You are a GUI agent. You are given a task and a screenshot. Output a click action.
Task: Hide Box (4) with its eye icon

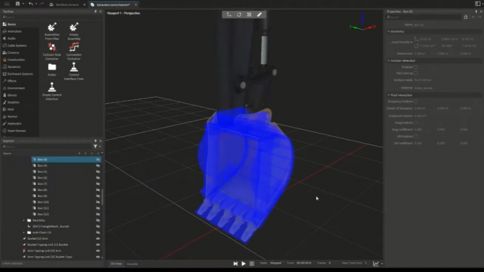[98, 165]
